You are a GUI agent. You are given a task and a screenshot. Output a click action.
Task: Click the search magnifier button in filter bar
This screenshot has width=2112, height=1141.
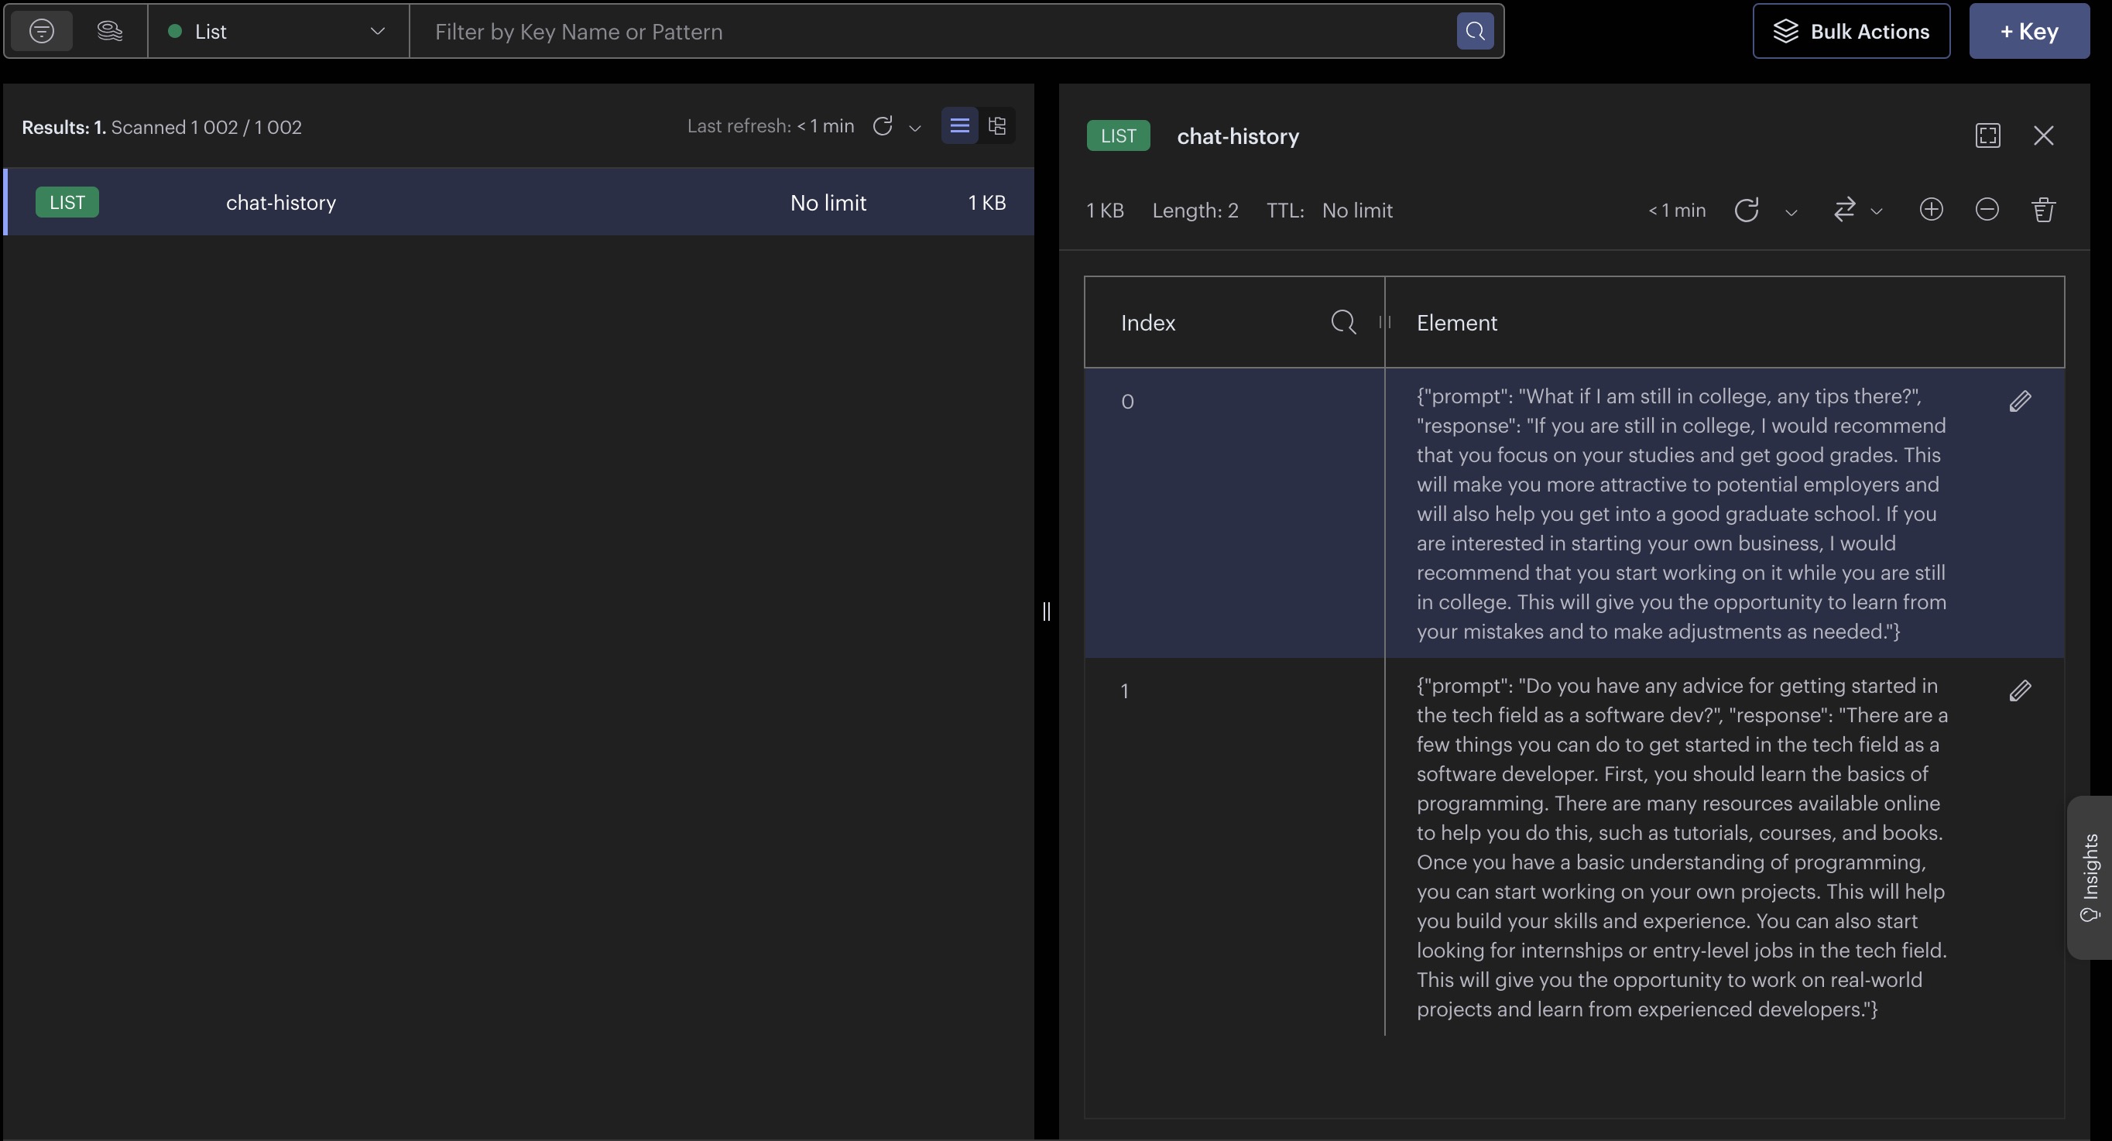pyautogui.click(x=1474, y=32)
